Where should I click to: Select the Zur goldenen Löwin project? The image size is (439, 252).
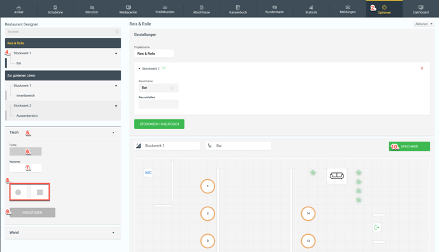click(63, 75)
